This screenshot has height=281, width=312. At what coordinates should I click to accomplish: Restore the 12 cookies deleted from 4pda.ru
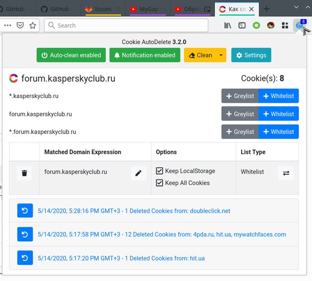coord(25,234)
